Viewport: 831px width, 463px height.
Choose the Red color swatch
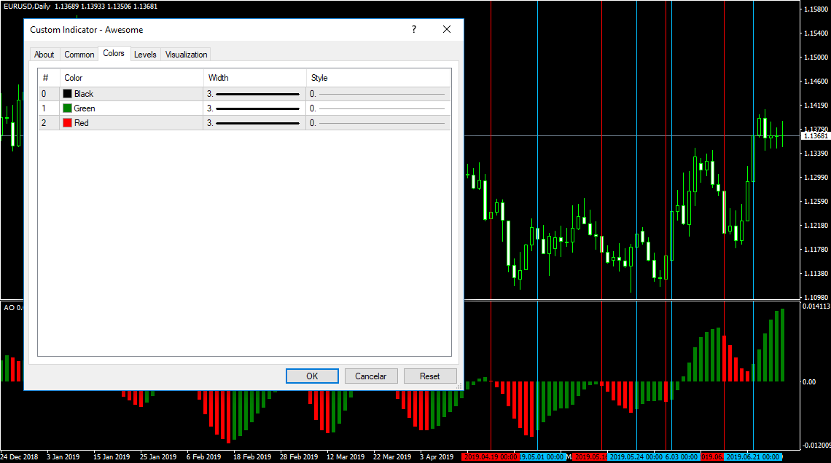tap(68, 123)
